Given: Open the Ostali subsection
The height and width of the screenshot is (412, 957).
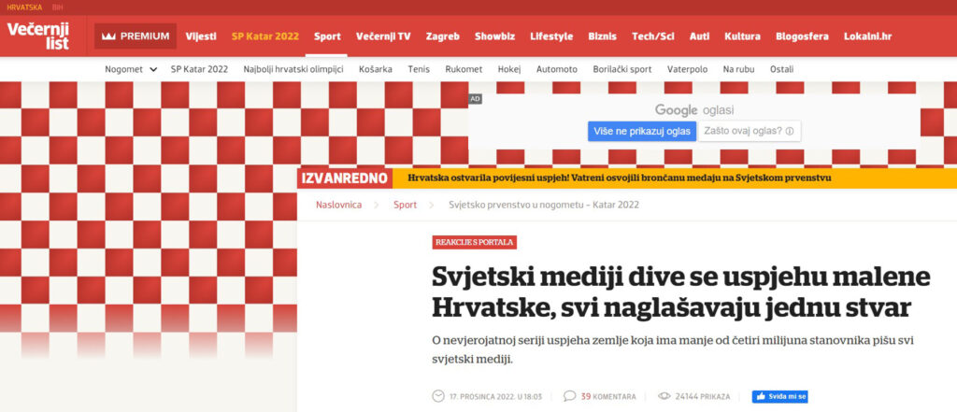Looking at the screenshot, I should tap(782, 69).
